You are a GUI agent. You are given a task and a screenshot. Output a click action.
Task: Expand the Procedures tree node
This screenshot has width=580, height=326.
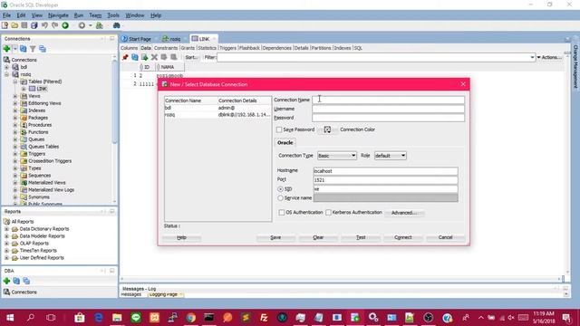[x=15, y=125]
